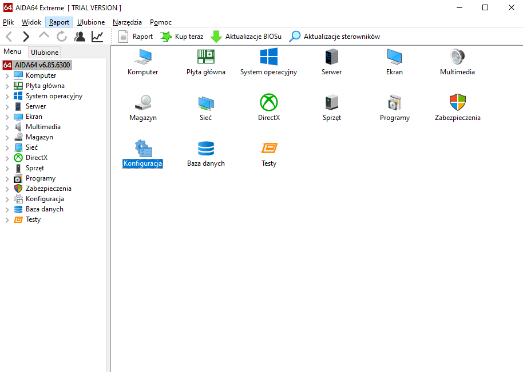523x372 pixels.
Task: Select System operacyjny in the sidebar tree
Action: [x=54, y=96]
